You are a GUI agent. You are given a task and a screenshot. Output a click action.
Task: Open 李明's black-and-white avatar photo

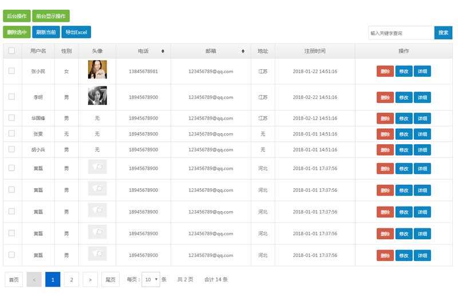pyautogui.click(x=97, y=96)
